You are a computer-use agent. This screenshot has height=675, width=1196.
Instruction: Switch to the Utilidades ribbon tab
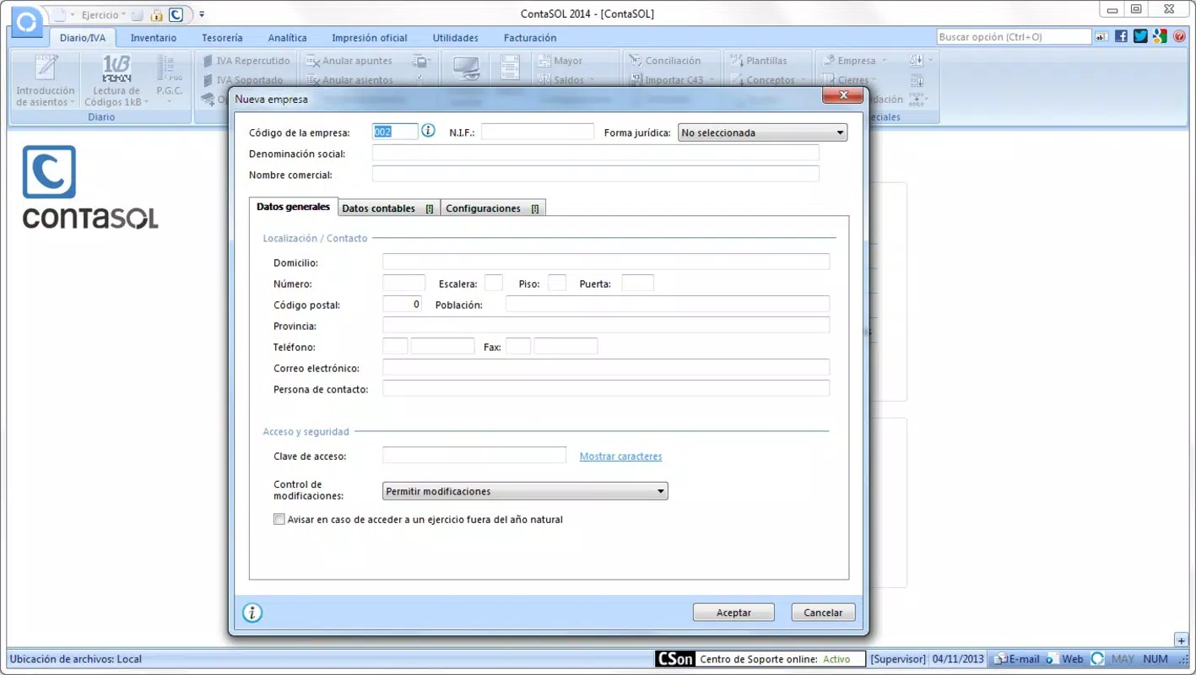click(x=456, y=38)
